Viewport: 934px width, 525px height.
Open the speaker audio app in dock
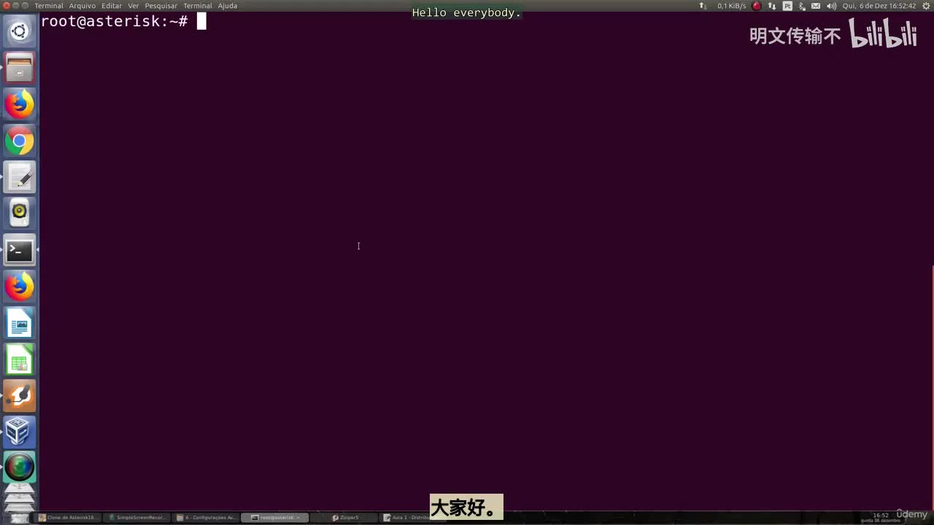(20, 214)
